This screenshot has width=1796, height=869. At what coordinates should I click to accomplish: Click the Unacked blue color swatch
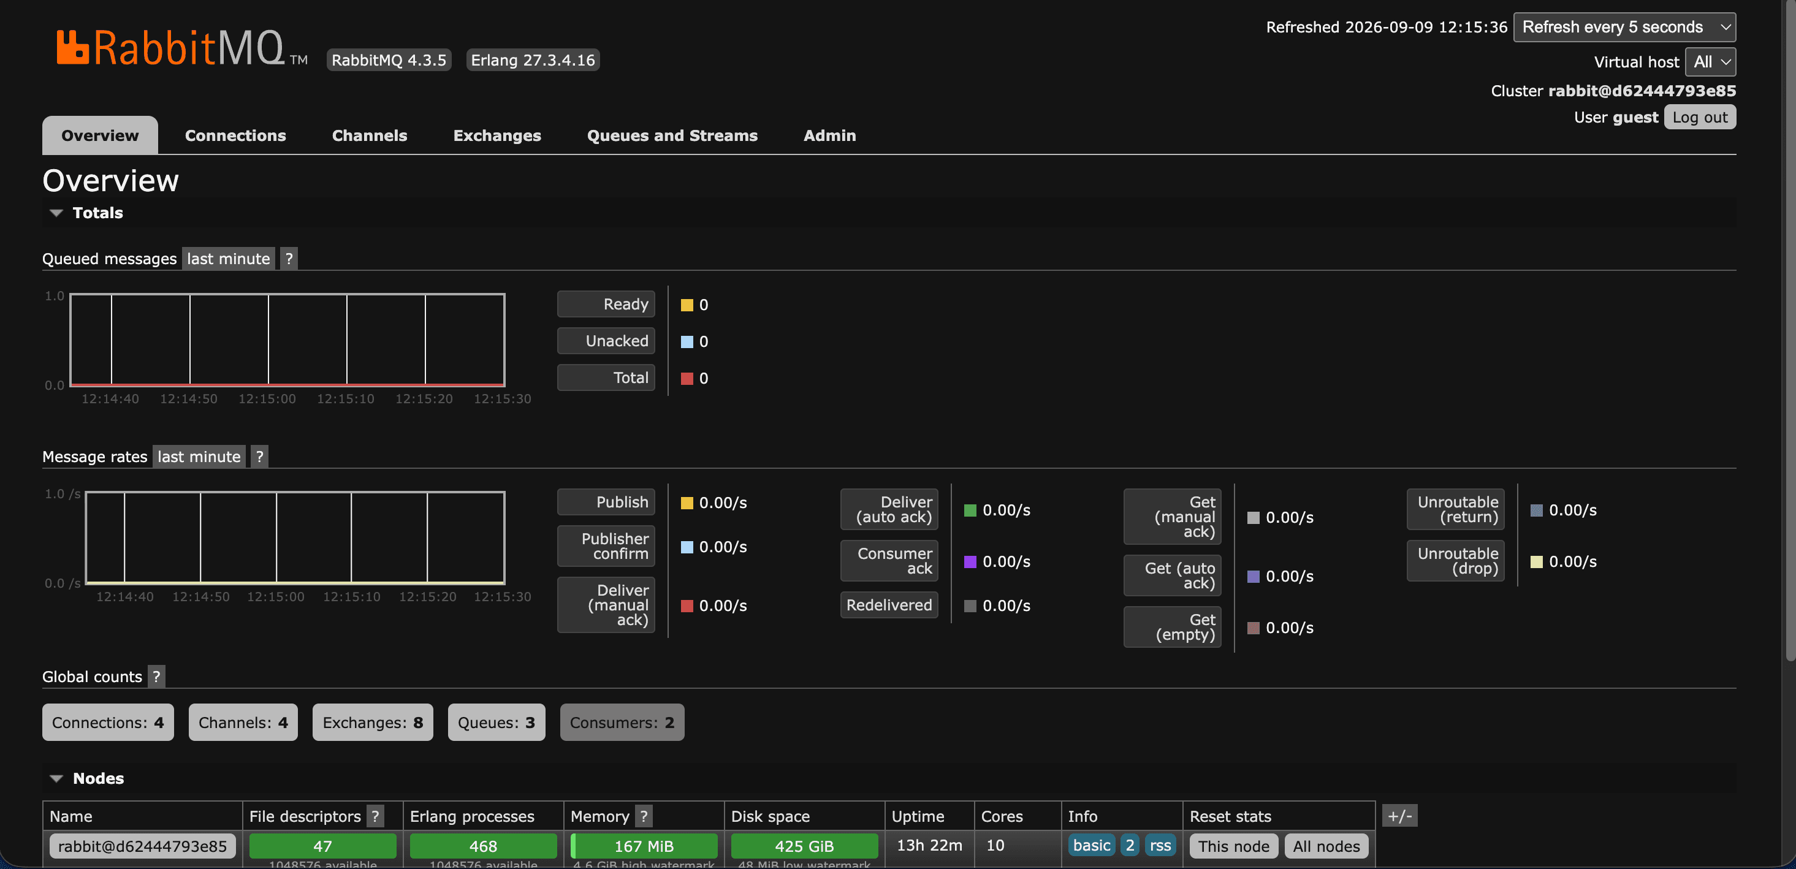687,342
